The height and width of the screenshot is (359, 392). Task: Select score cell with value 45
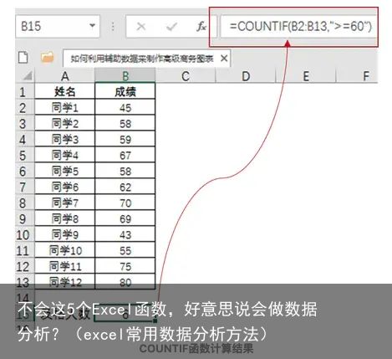point(125,107)
